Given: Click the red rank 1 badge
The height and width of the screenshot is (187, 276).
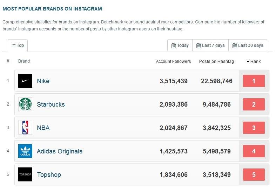Looking at the screenshot, I should (x=254, y=81).
